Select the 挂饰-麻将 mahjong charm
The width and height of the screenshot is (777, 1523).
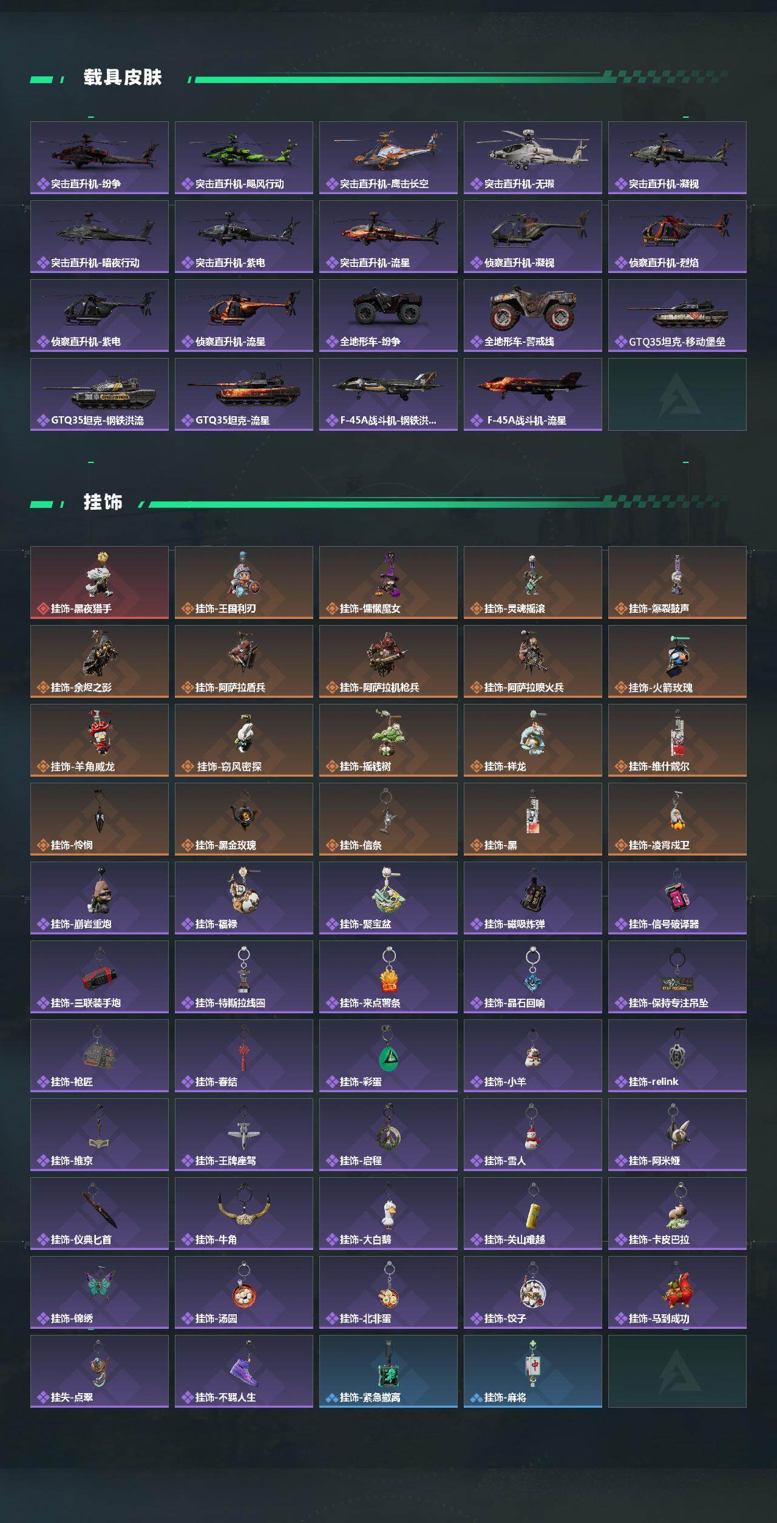pyautogui.click(x=533, y=1371)
